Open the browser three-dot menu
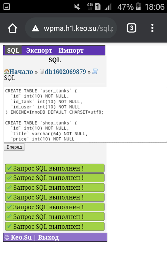The height and width of the screenshot is (279, 167). [x=152, y=28]
